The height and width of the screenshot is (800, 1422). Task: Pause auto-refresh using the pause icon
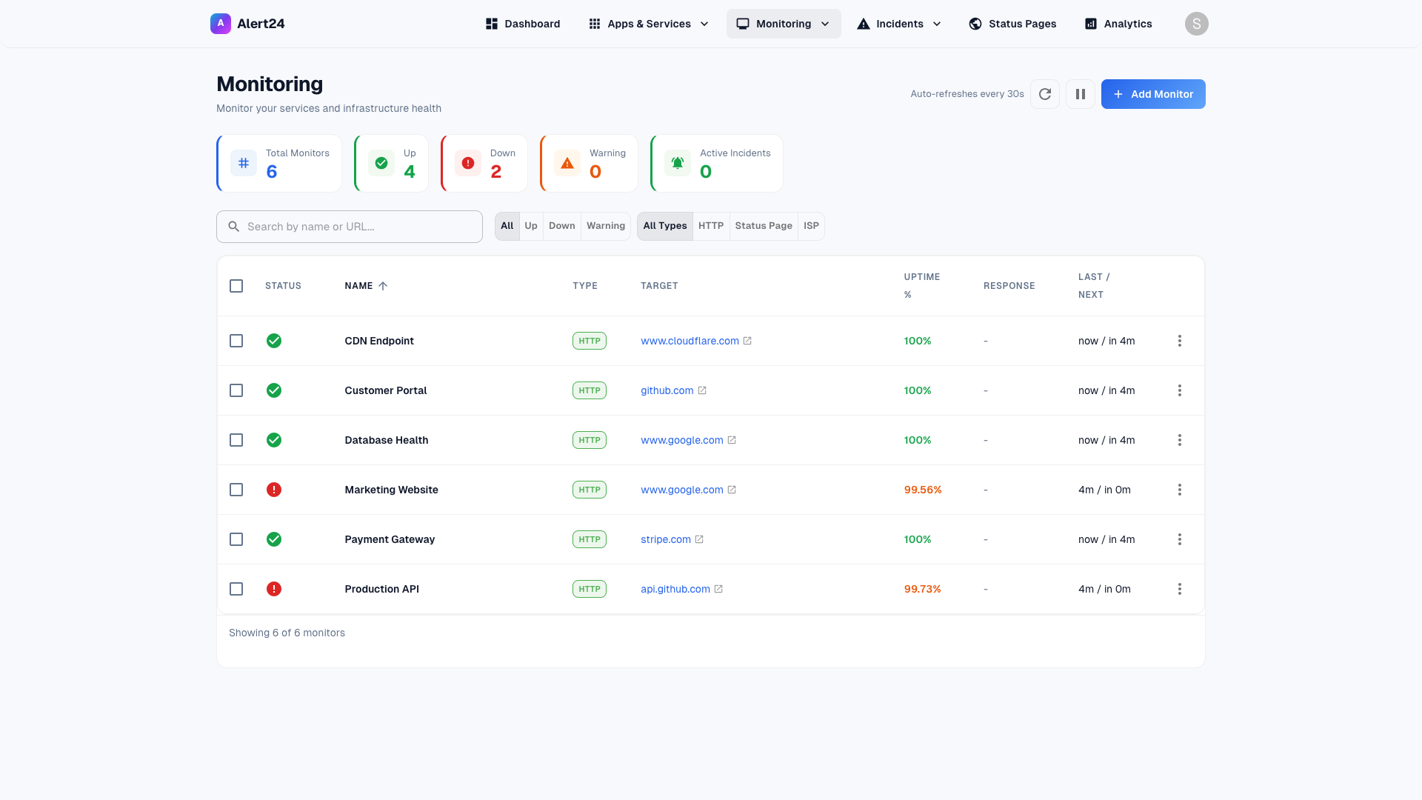coord(1080,94)
